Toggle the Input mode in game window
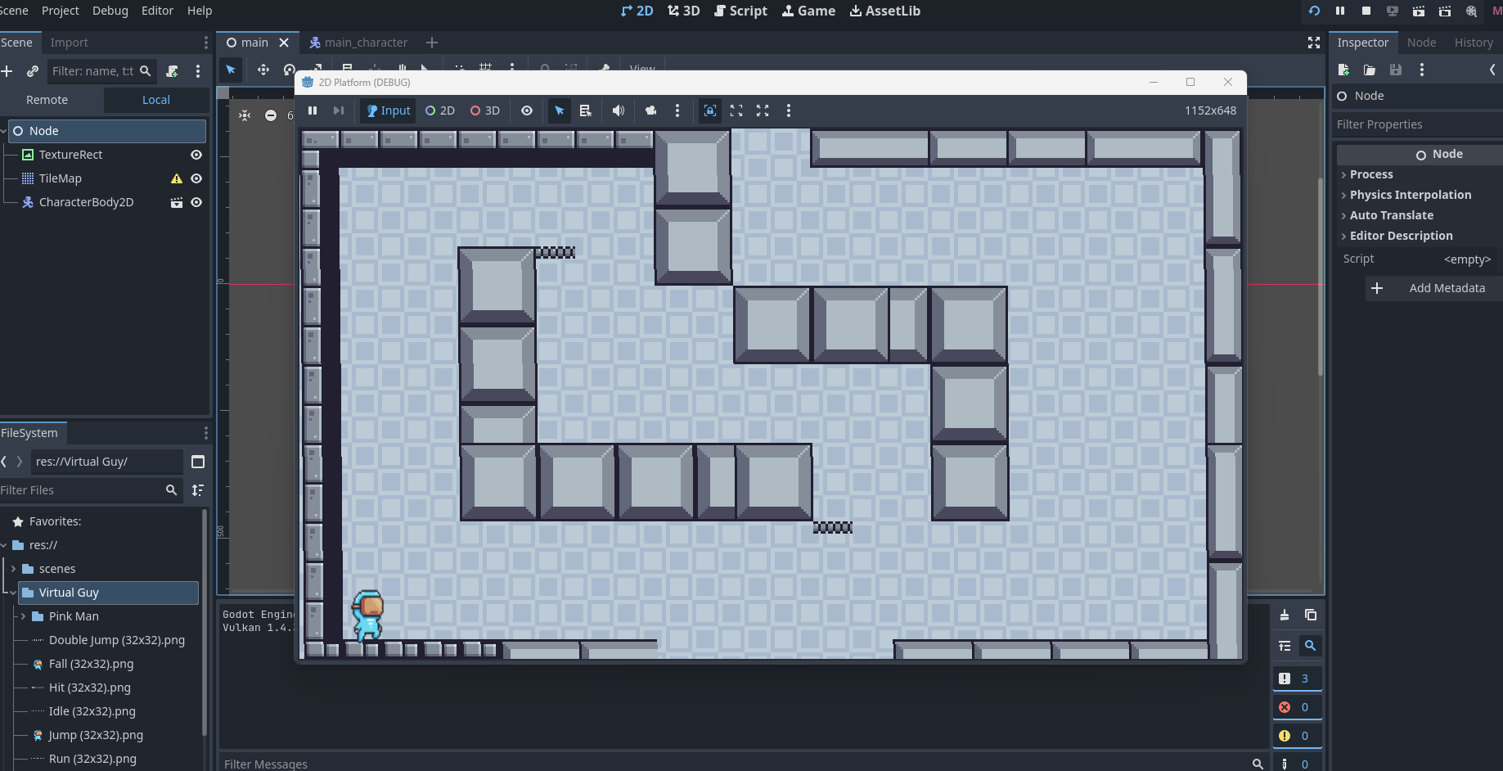 click(389, 110)
